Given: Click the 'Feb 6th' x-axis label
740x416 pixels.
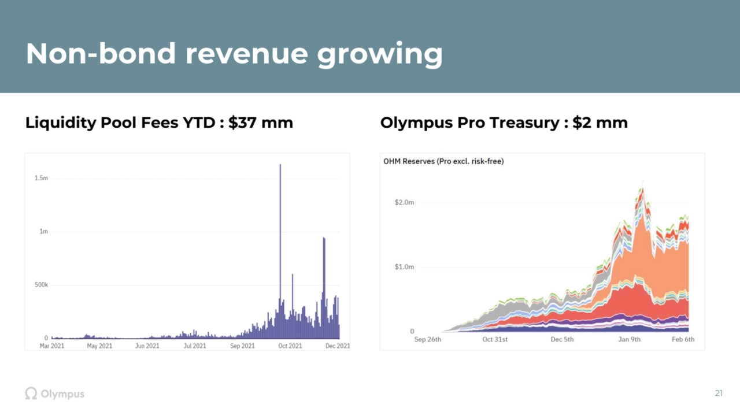Looking at the screenshot, I should [x=683, y=340].
